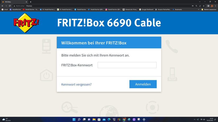
Task: Open the Windows Start menu
Action: click(x=74, y=120)
